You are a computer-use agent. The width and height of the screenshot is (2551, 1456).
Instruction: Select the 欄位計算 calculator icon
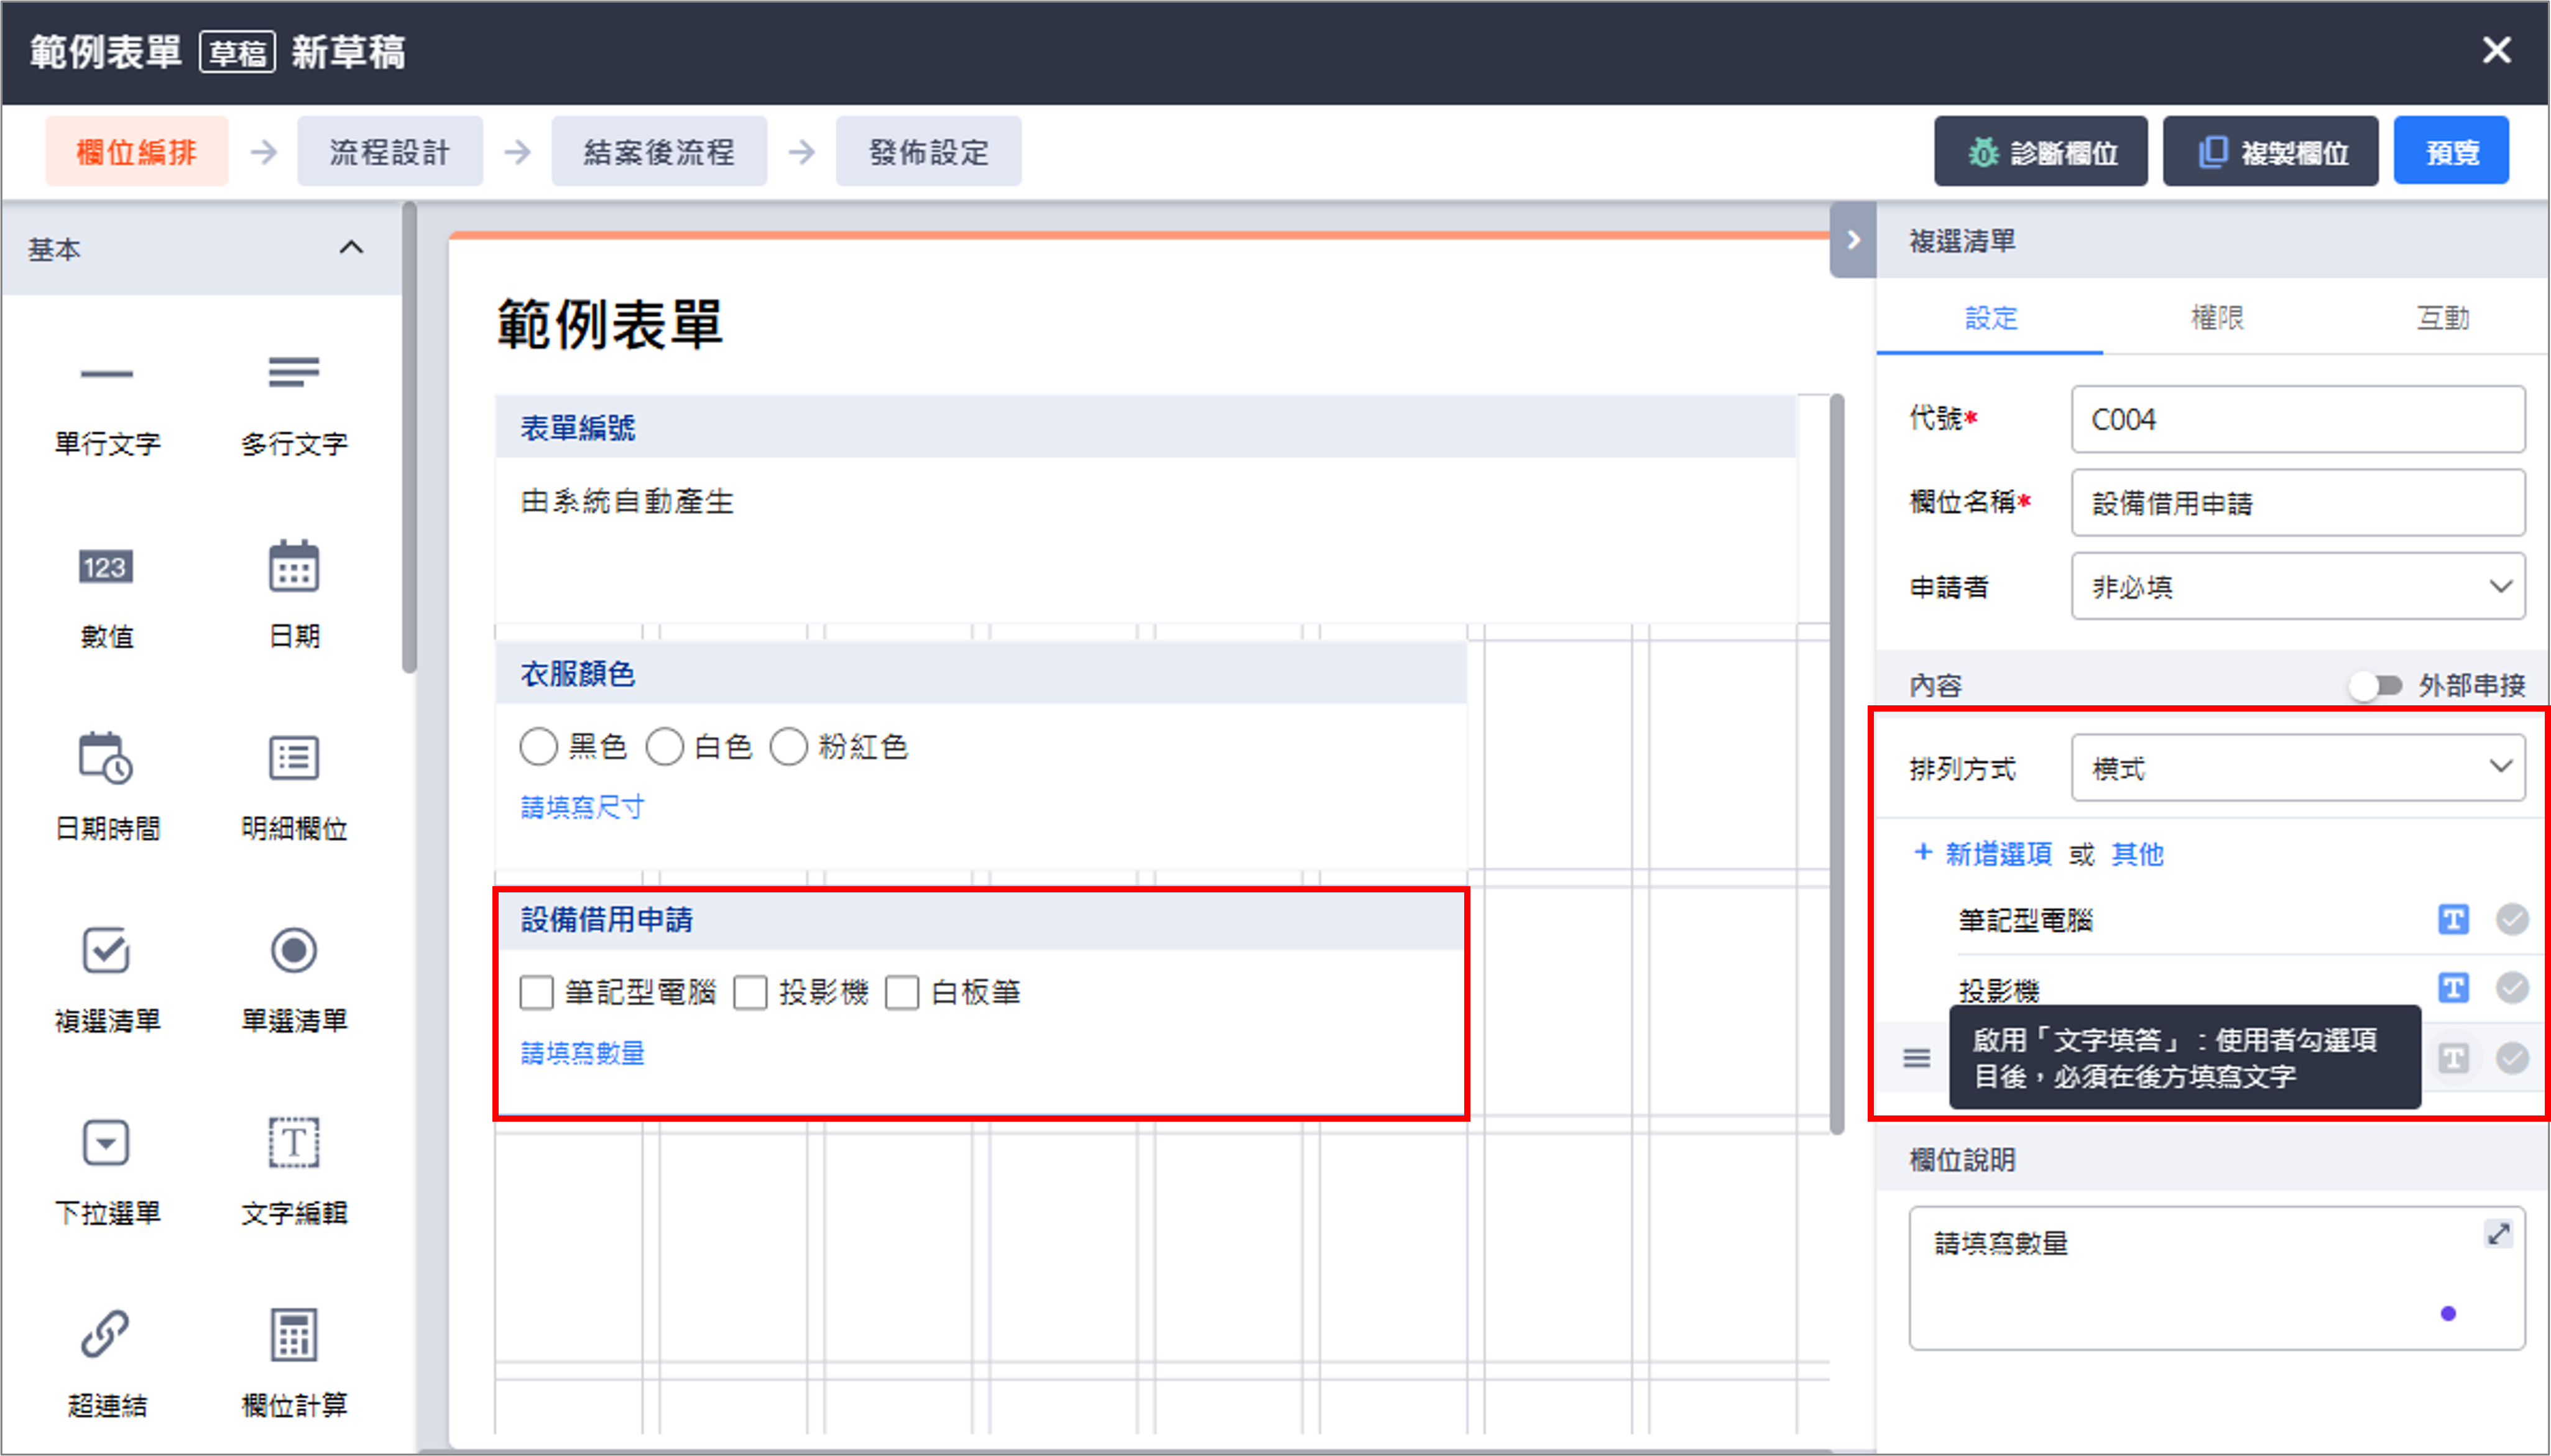pyautogui.click(x=293, y=1335)
